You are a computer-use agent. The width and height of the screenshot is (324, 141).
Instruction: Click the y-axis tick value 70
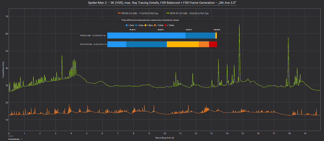pyautogui.click(x=7, y=16)
